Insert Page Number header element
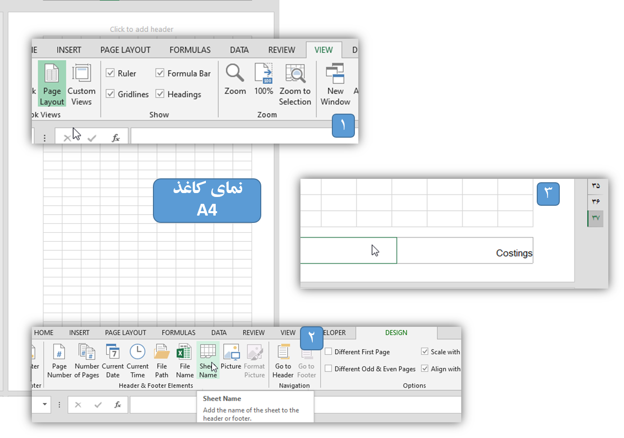The image size is (624, 438). [59, 361]
